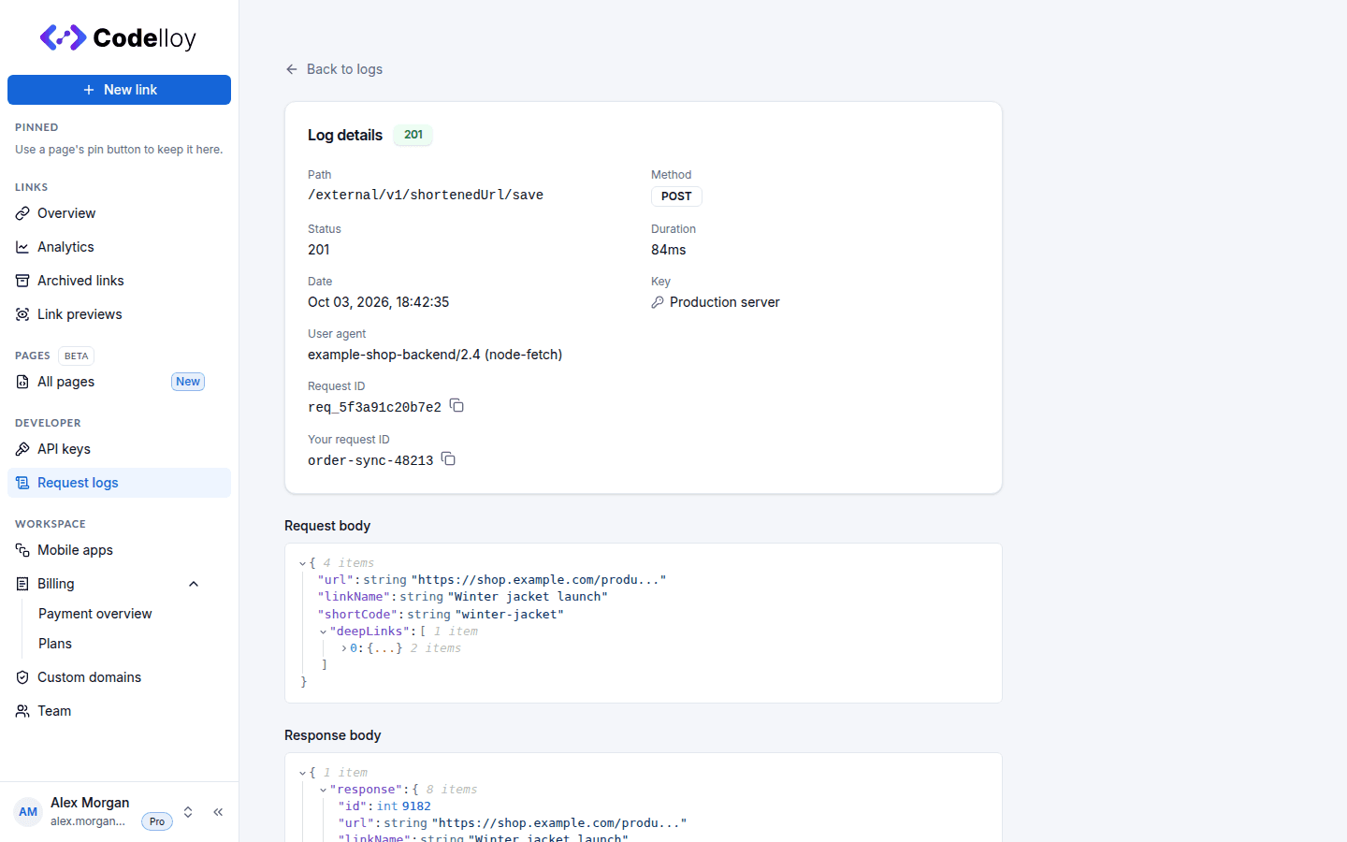
Task: Click the Overview link icon
Action: coord(22,213)
